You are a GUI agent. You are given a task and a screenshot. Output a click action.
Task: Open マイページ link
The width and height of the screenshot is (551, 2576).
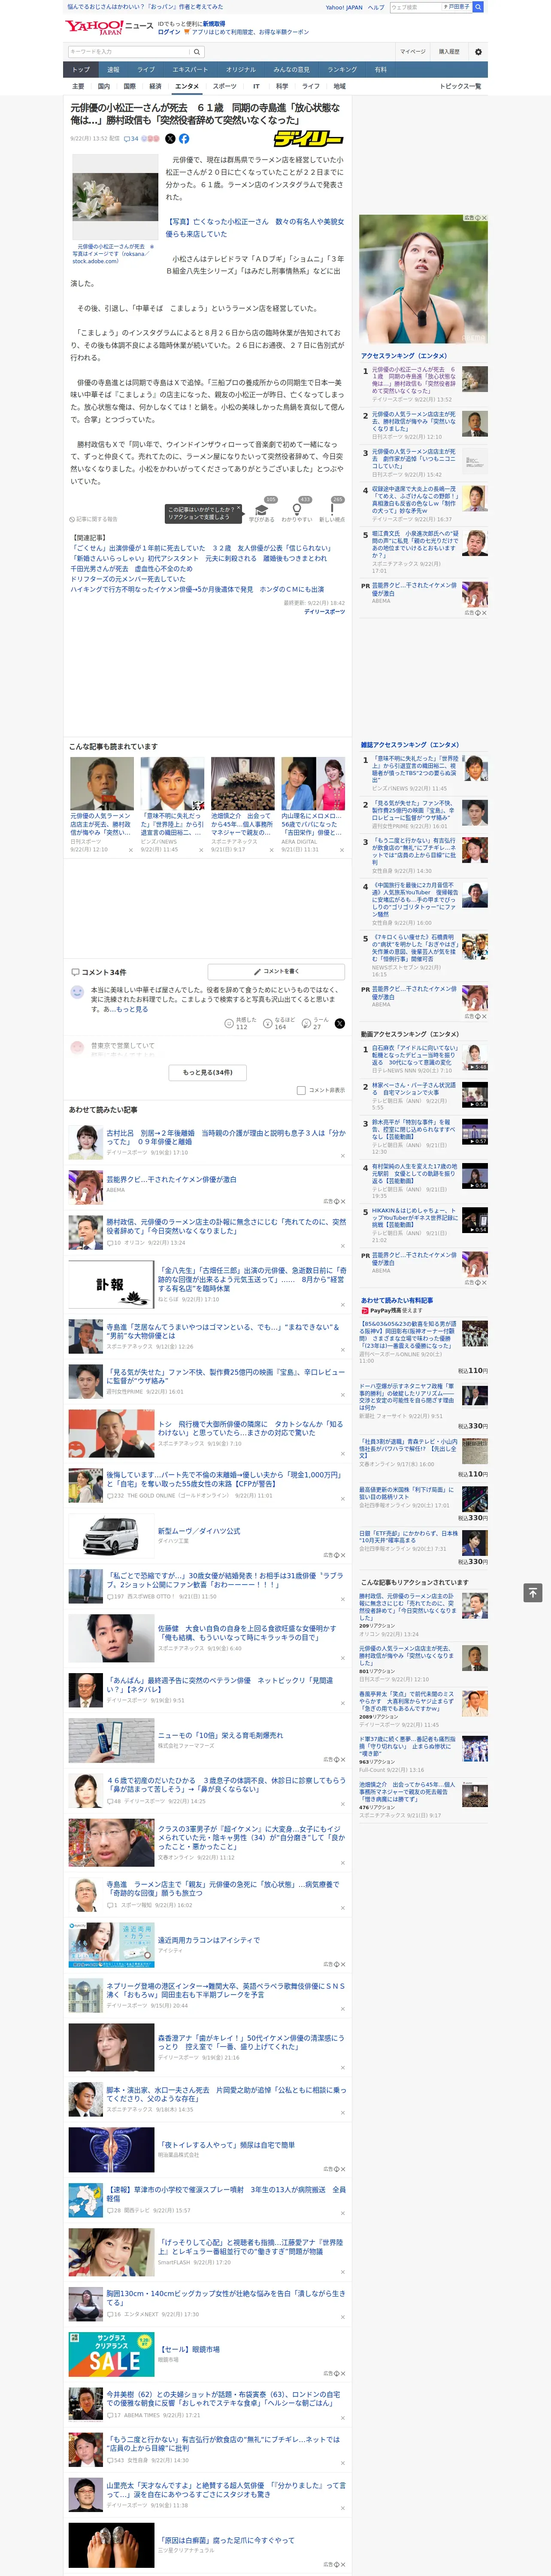tap(413, 51)
